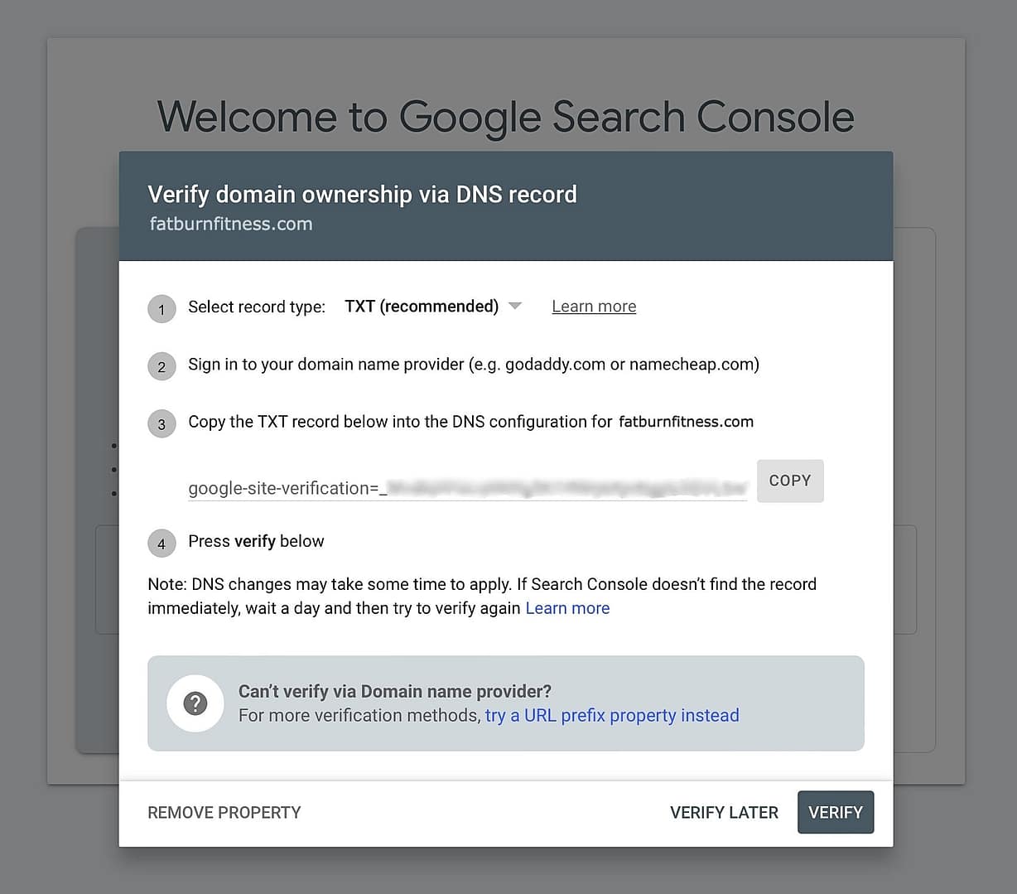Follow the URL prefix property link

pyautogui.click(x=612, y=715)
